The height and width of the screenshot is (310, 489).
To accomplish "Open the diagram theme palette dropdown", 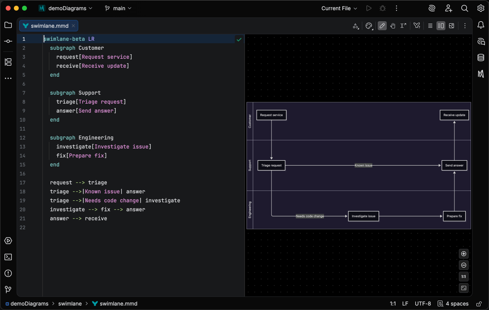I will coord(369,26).
